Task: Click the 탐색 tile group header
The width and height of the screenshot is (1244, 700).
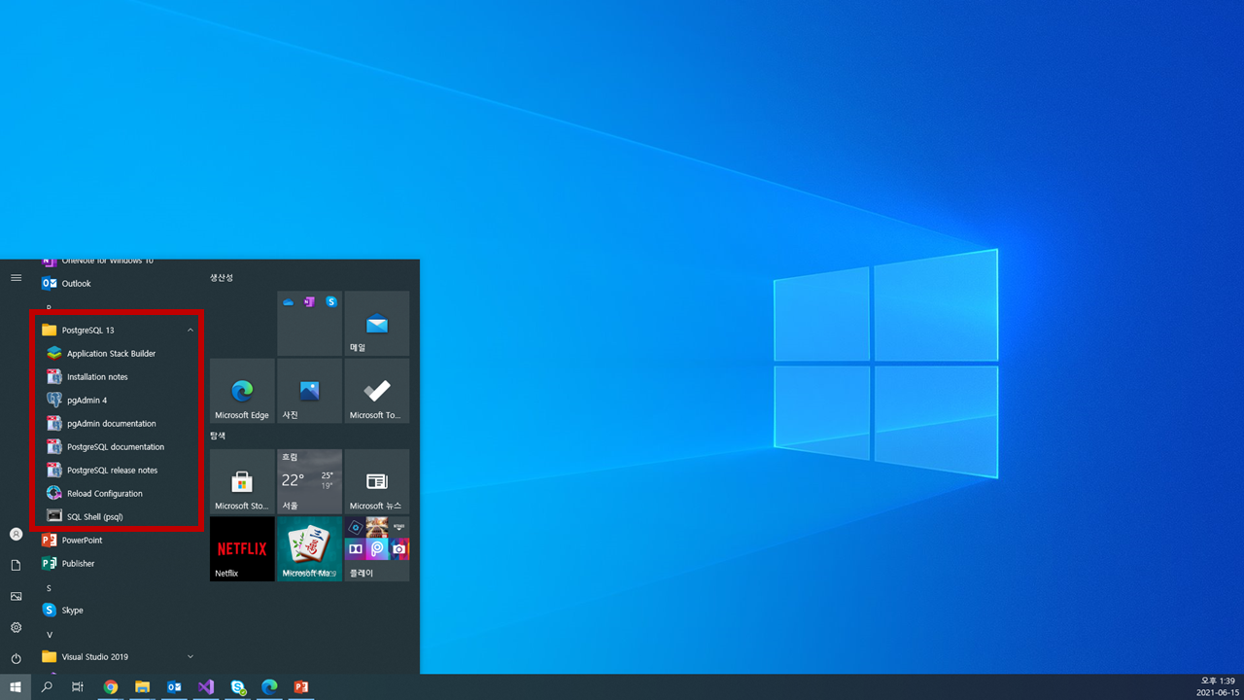Action: (x=218, y=437)
